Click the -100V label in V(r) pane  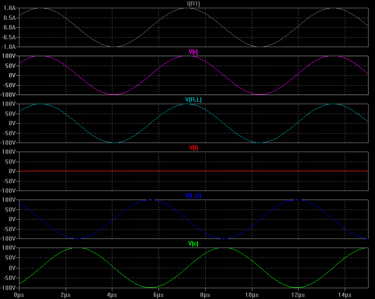[8, 95]
